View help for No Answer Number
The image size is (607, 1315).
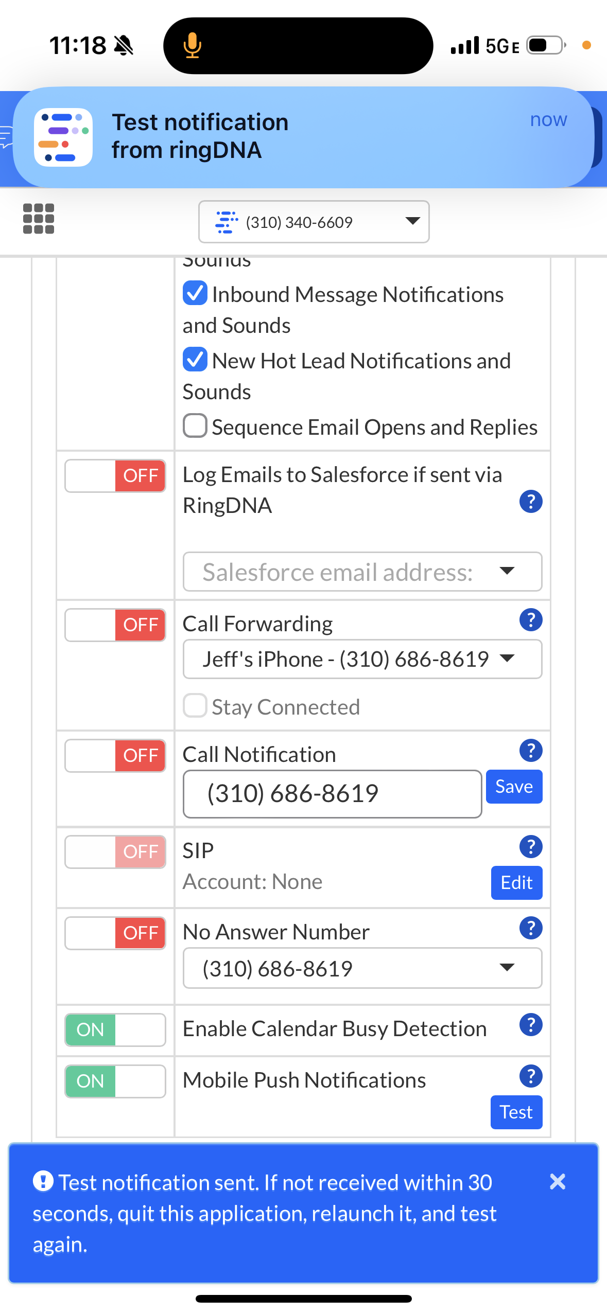[530, 928]
